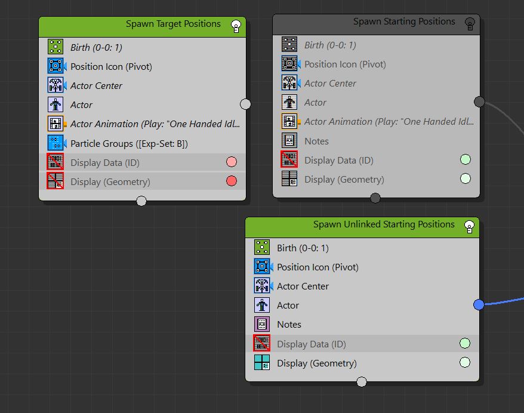Click Birth operator icon in Spawn Target Positions
The image size is (524, 413).
click(56, 48)
